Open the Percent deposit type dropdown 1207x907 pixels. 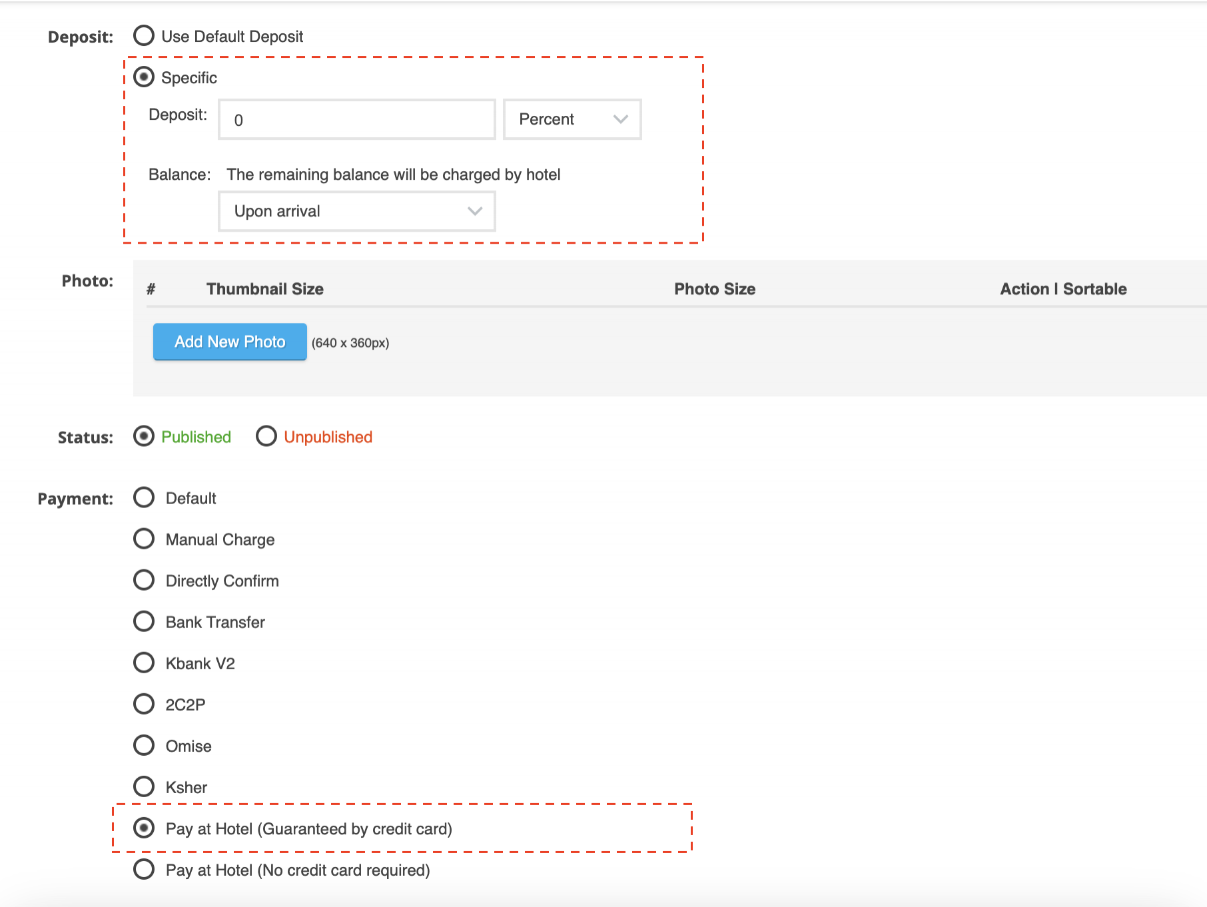[572, 120]
